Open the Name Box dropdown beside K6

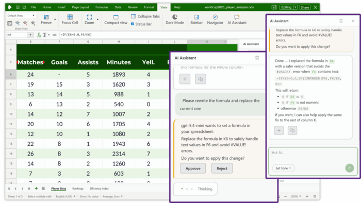(x=30, y=35)
